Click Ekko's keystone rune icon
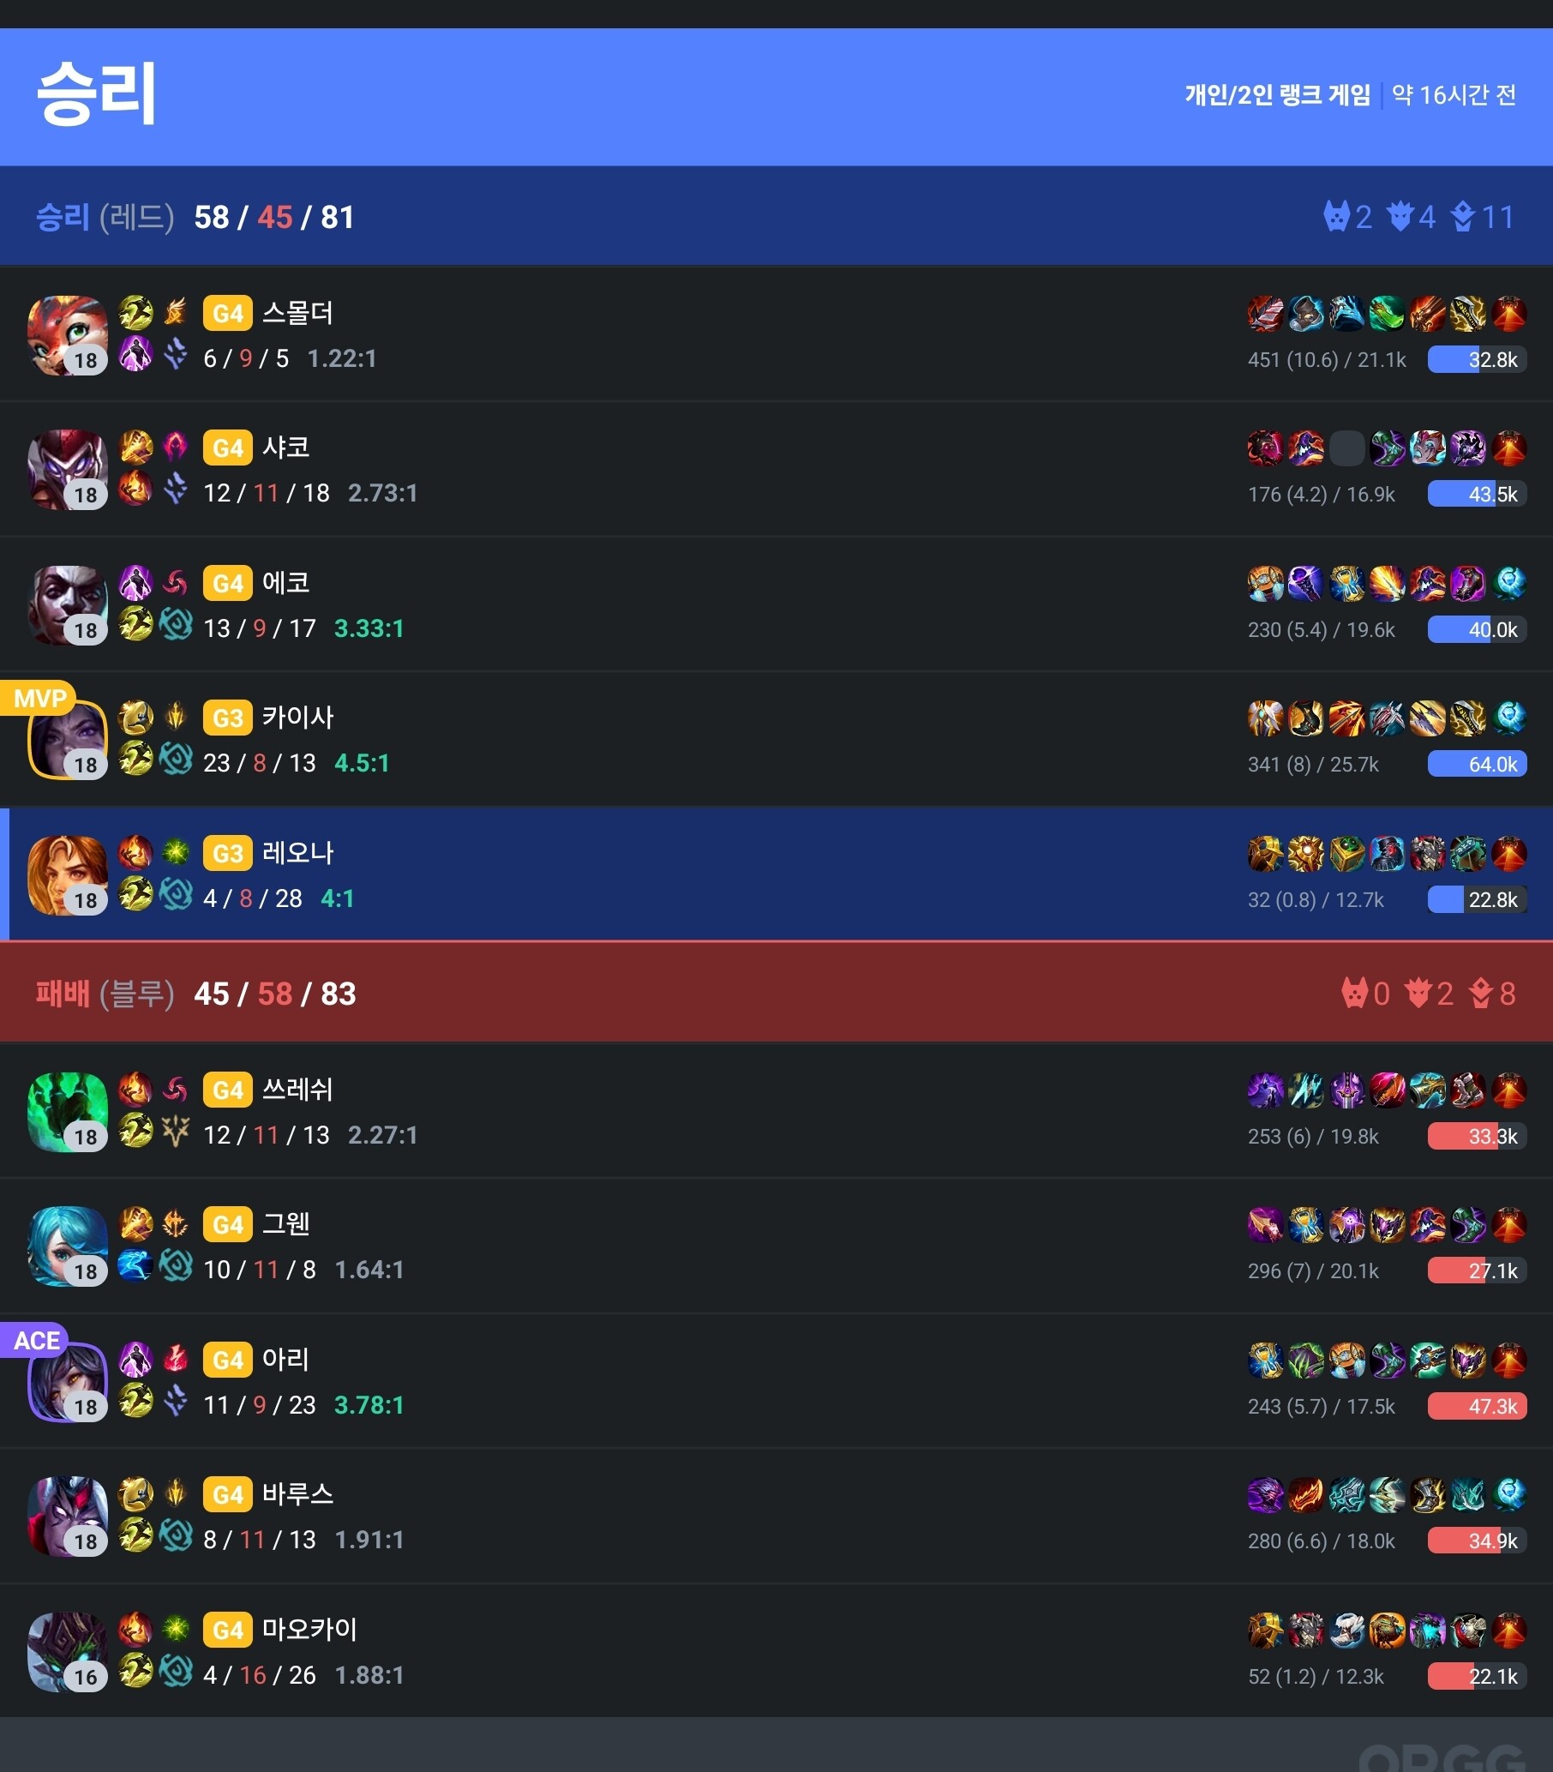This screenshot has height=1772, width=1553. (x=176, y=583)
